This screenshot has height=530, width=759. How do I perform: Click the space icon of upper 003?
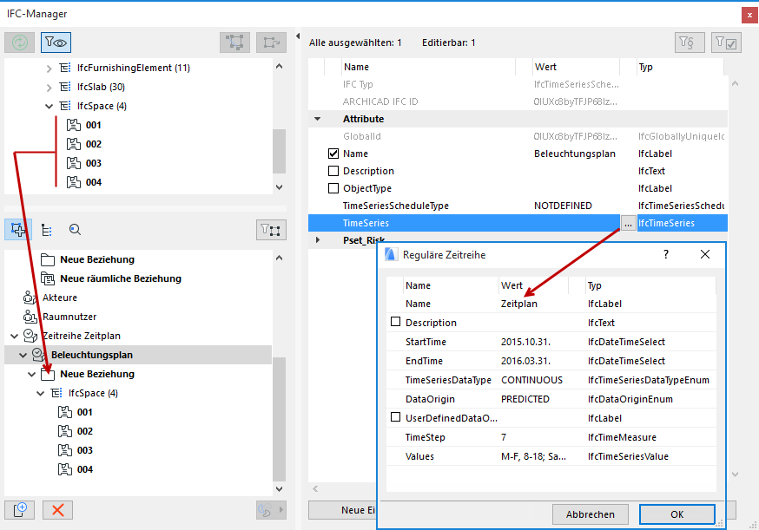(x=74, y=163)
